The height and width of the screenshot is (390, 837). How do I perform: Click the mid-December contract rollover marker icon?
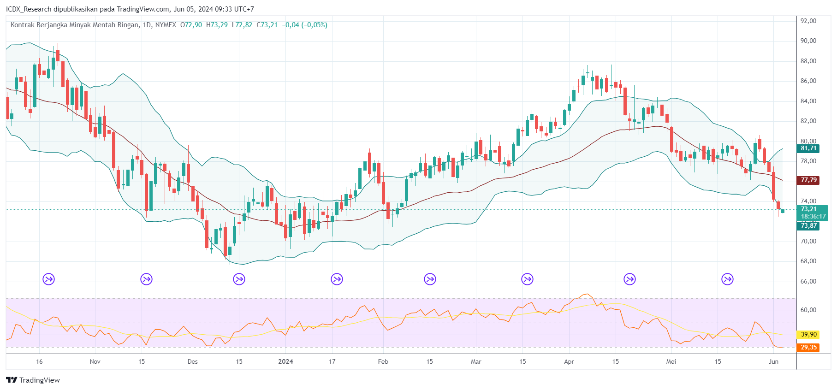[x=239, y=279]
